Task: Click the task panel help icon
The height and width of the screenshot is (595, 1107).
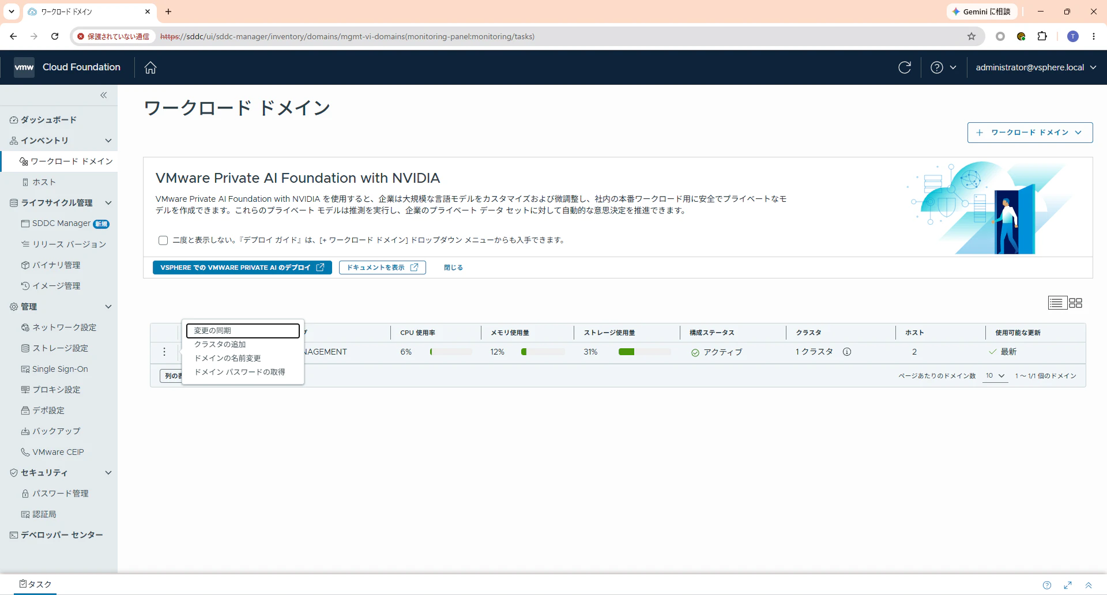Action: pos(1047,585)
